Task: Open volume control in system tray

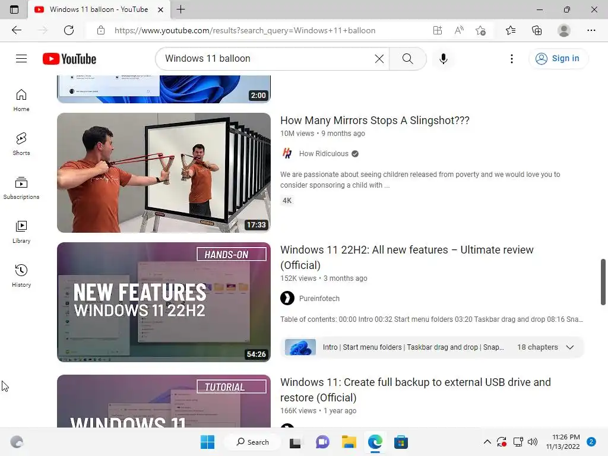Action: coord(533,442)
